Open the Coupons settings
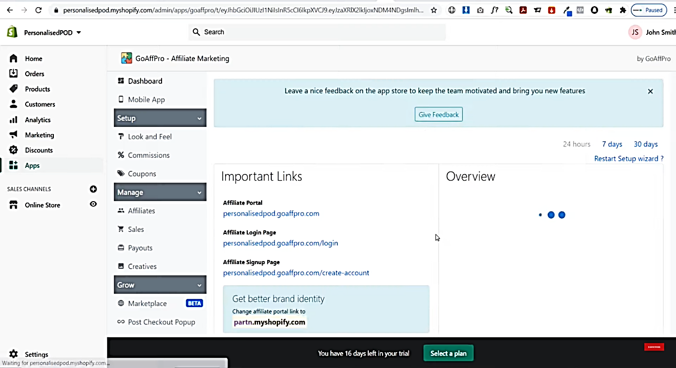This screenshot has height=368, width=676. tap(142, 174)
